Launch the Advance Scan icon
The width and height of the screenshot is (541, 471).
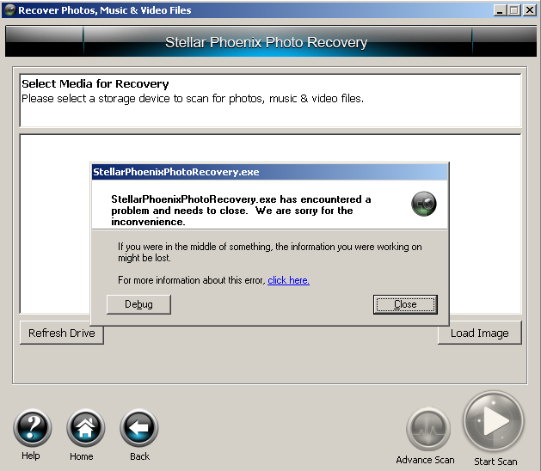[428, 429]
